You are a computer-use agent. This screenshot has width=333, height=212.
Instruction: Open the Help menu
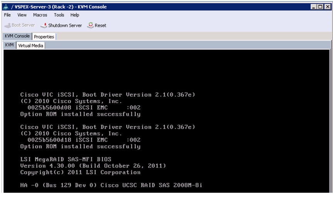click(x=75, y=15)
